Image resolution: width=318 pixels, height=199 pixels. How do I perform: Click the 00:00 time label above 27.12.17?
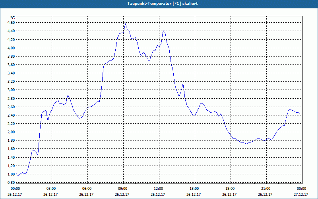(302, 189)
